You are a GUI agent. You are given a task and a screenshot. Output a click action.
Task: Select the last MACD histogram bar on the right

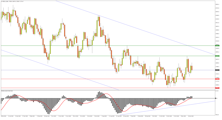click(x=192, y=97)
